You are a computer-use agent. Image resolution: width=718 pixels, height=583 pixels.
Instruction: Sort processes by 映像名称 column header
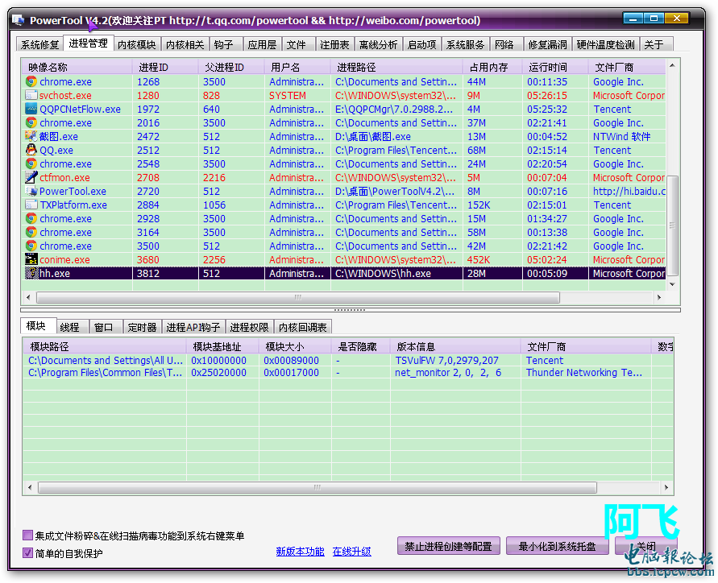[77, 68]
